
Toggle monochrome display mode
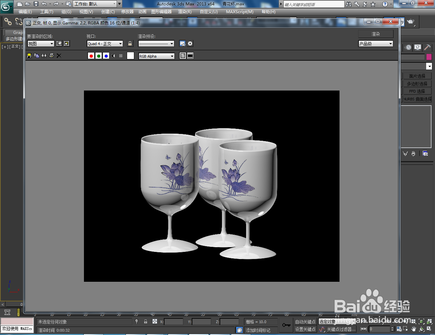pos(121,56)
